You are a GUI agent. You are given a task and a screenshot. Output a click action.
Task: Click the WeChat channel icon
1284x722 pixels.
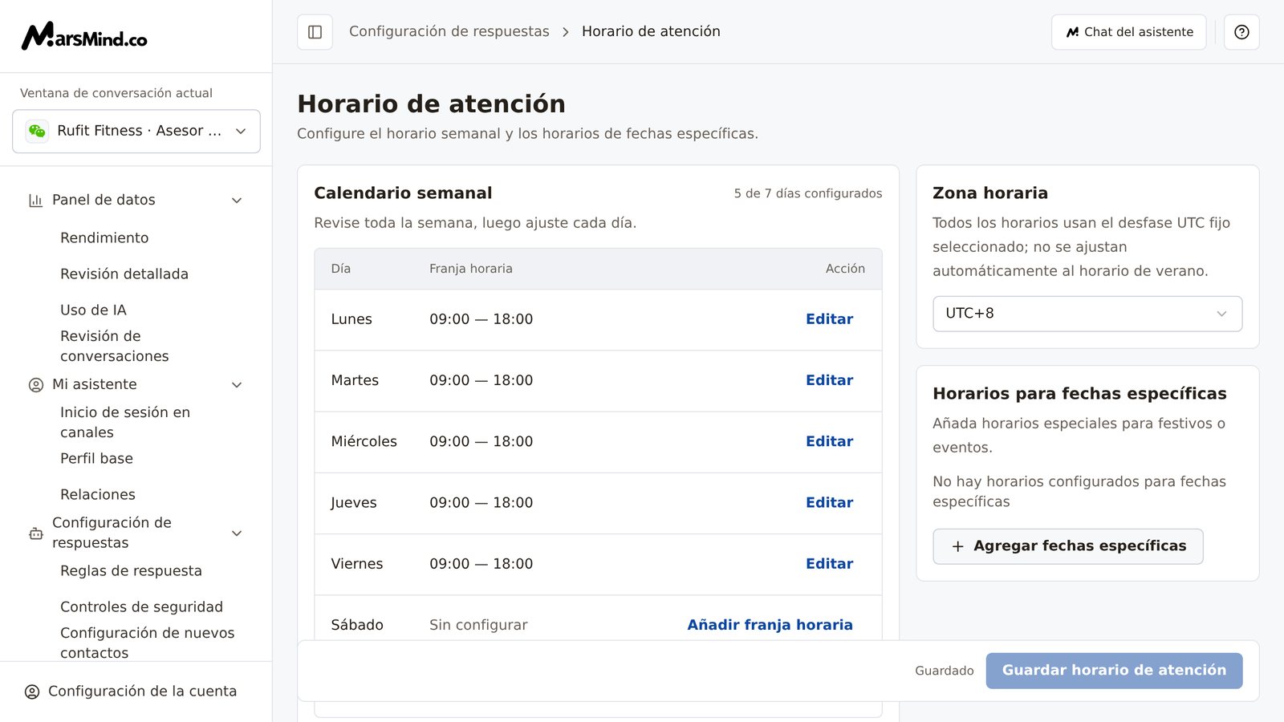(37, 131)
